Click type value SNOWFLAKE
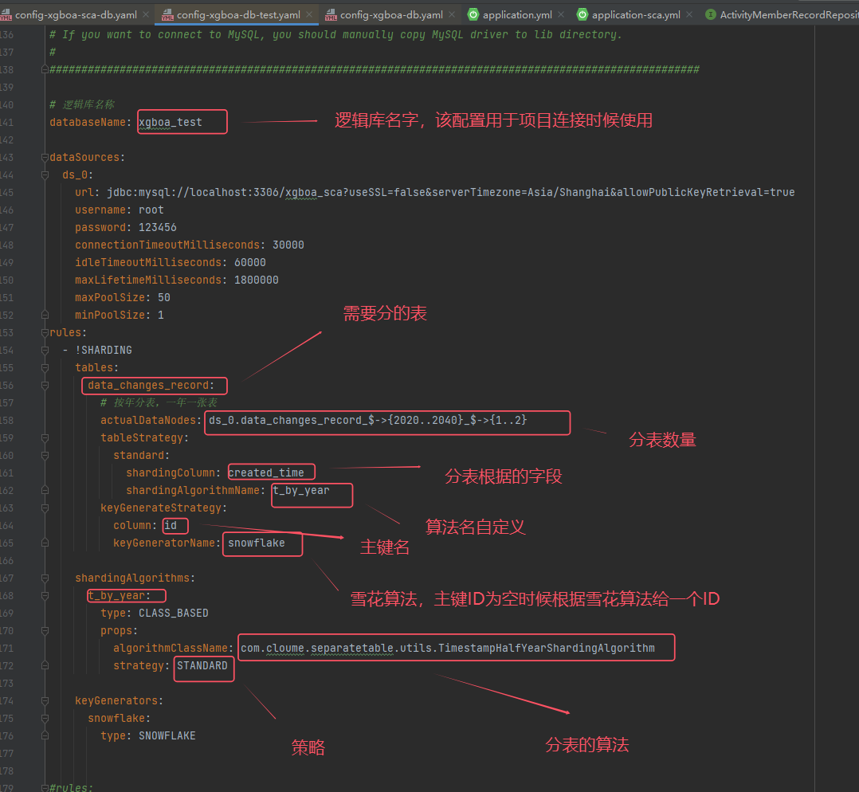The width and height of the screenshot is (859, 792). 167,736
